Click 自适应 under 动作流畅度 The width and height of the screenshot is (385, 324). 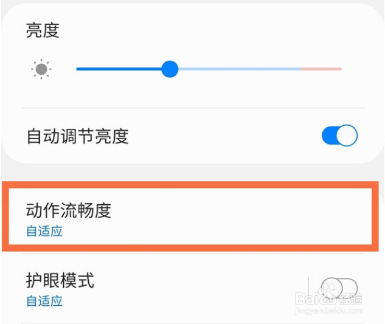44,231
